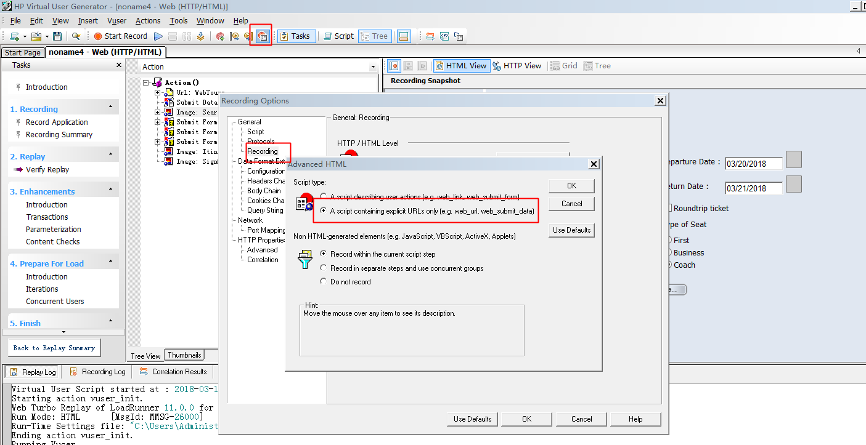Close the Tasks pane with X
The height and width of the screenshot is (445, 866).
(119, 65)
